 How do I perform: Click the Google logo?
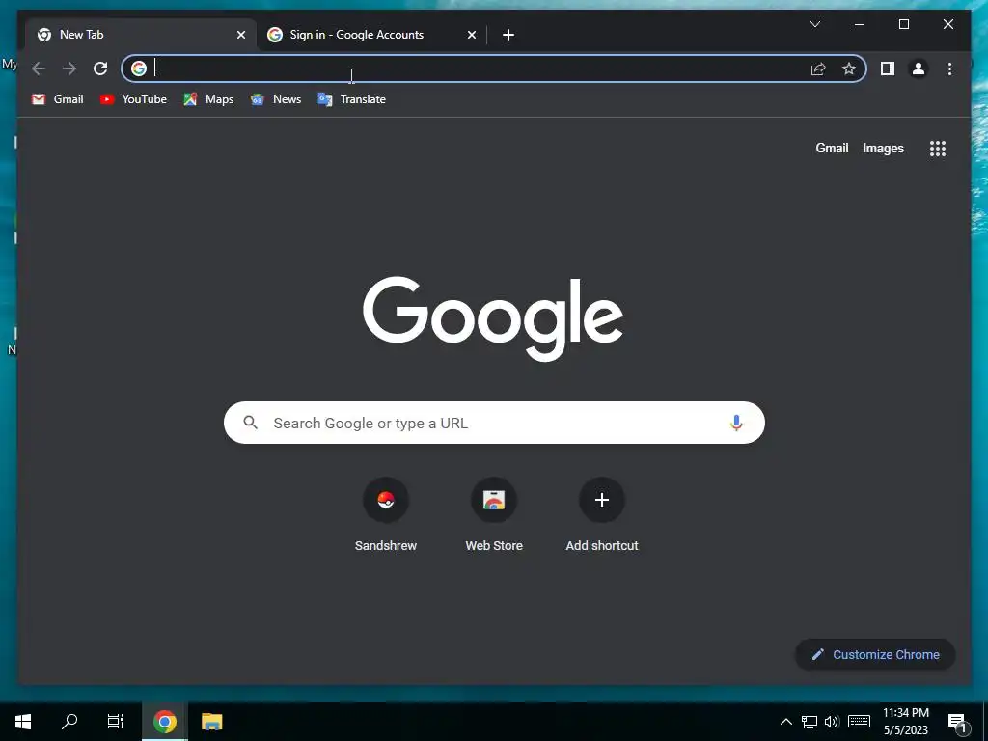click(493, 318)
